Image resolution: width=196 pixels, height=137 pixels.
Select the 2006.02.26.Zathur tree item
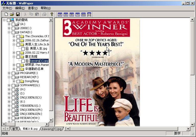point(37,40)
